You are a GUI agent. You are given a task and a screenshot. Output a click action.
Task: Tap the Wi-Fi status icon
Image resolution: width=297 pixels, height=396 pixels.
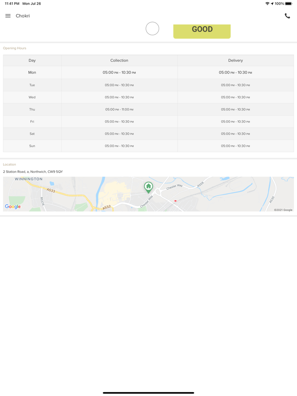click(267, 4)
